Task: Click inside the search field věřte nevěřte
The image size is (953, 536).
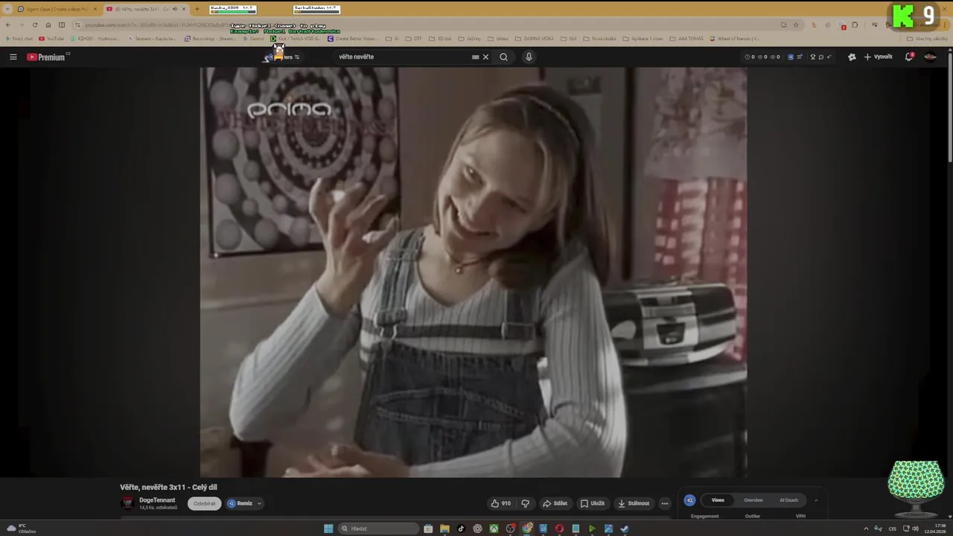Action: (402, 57)
